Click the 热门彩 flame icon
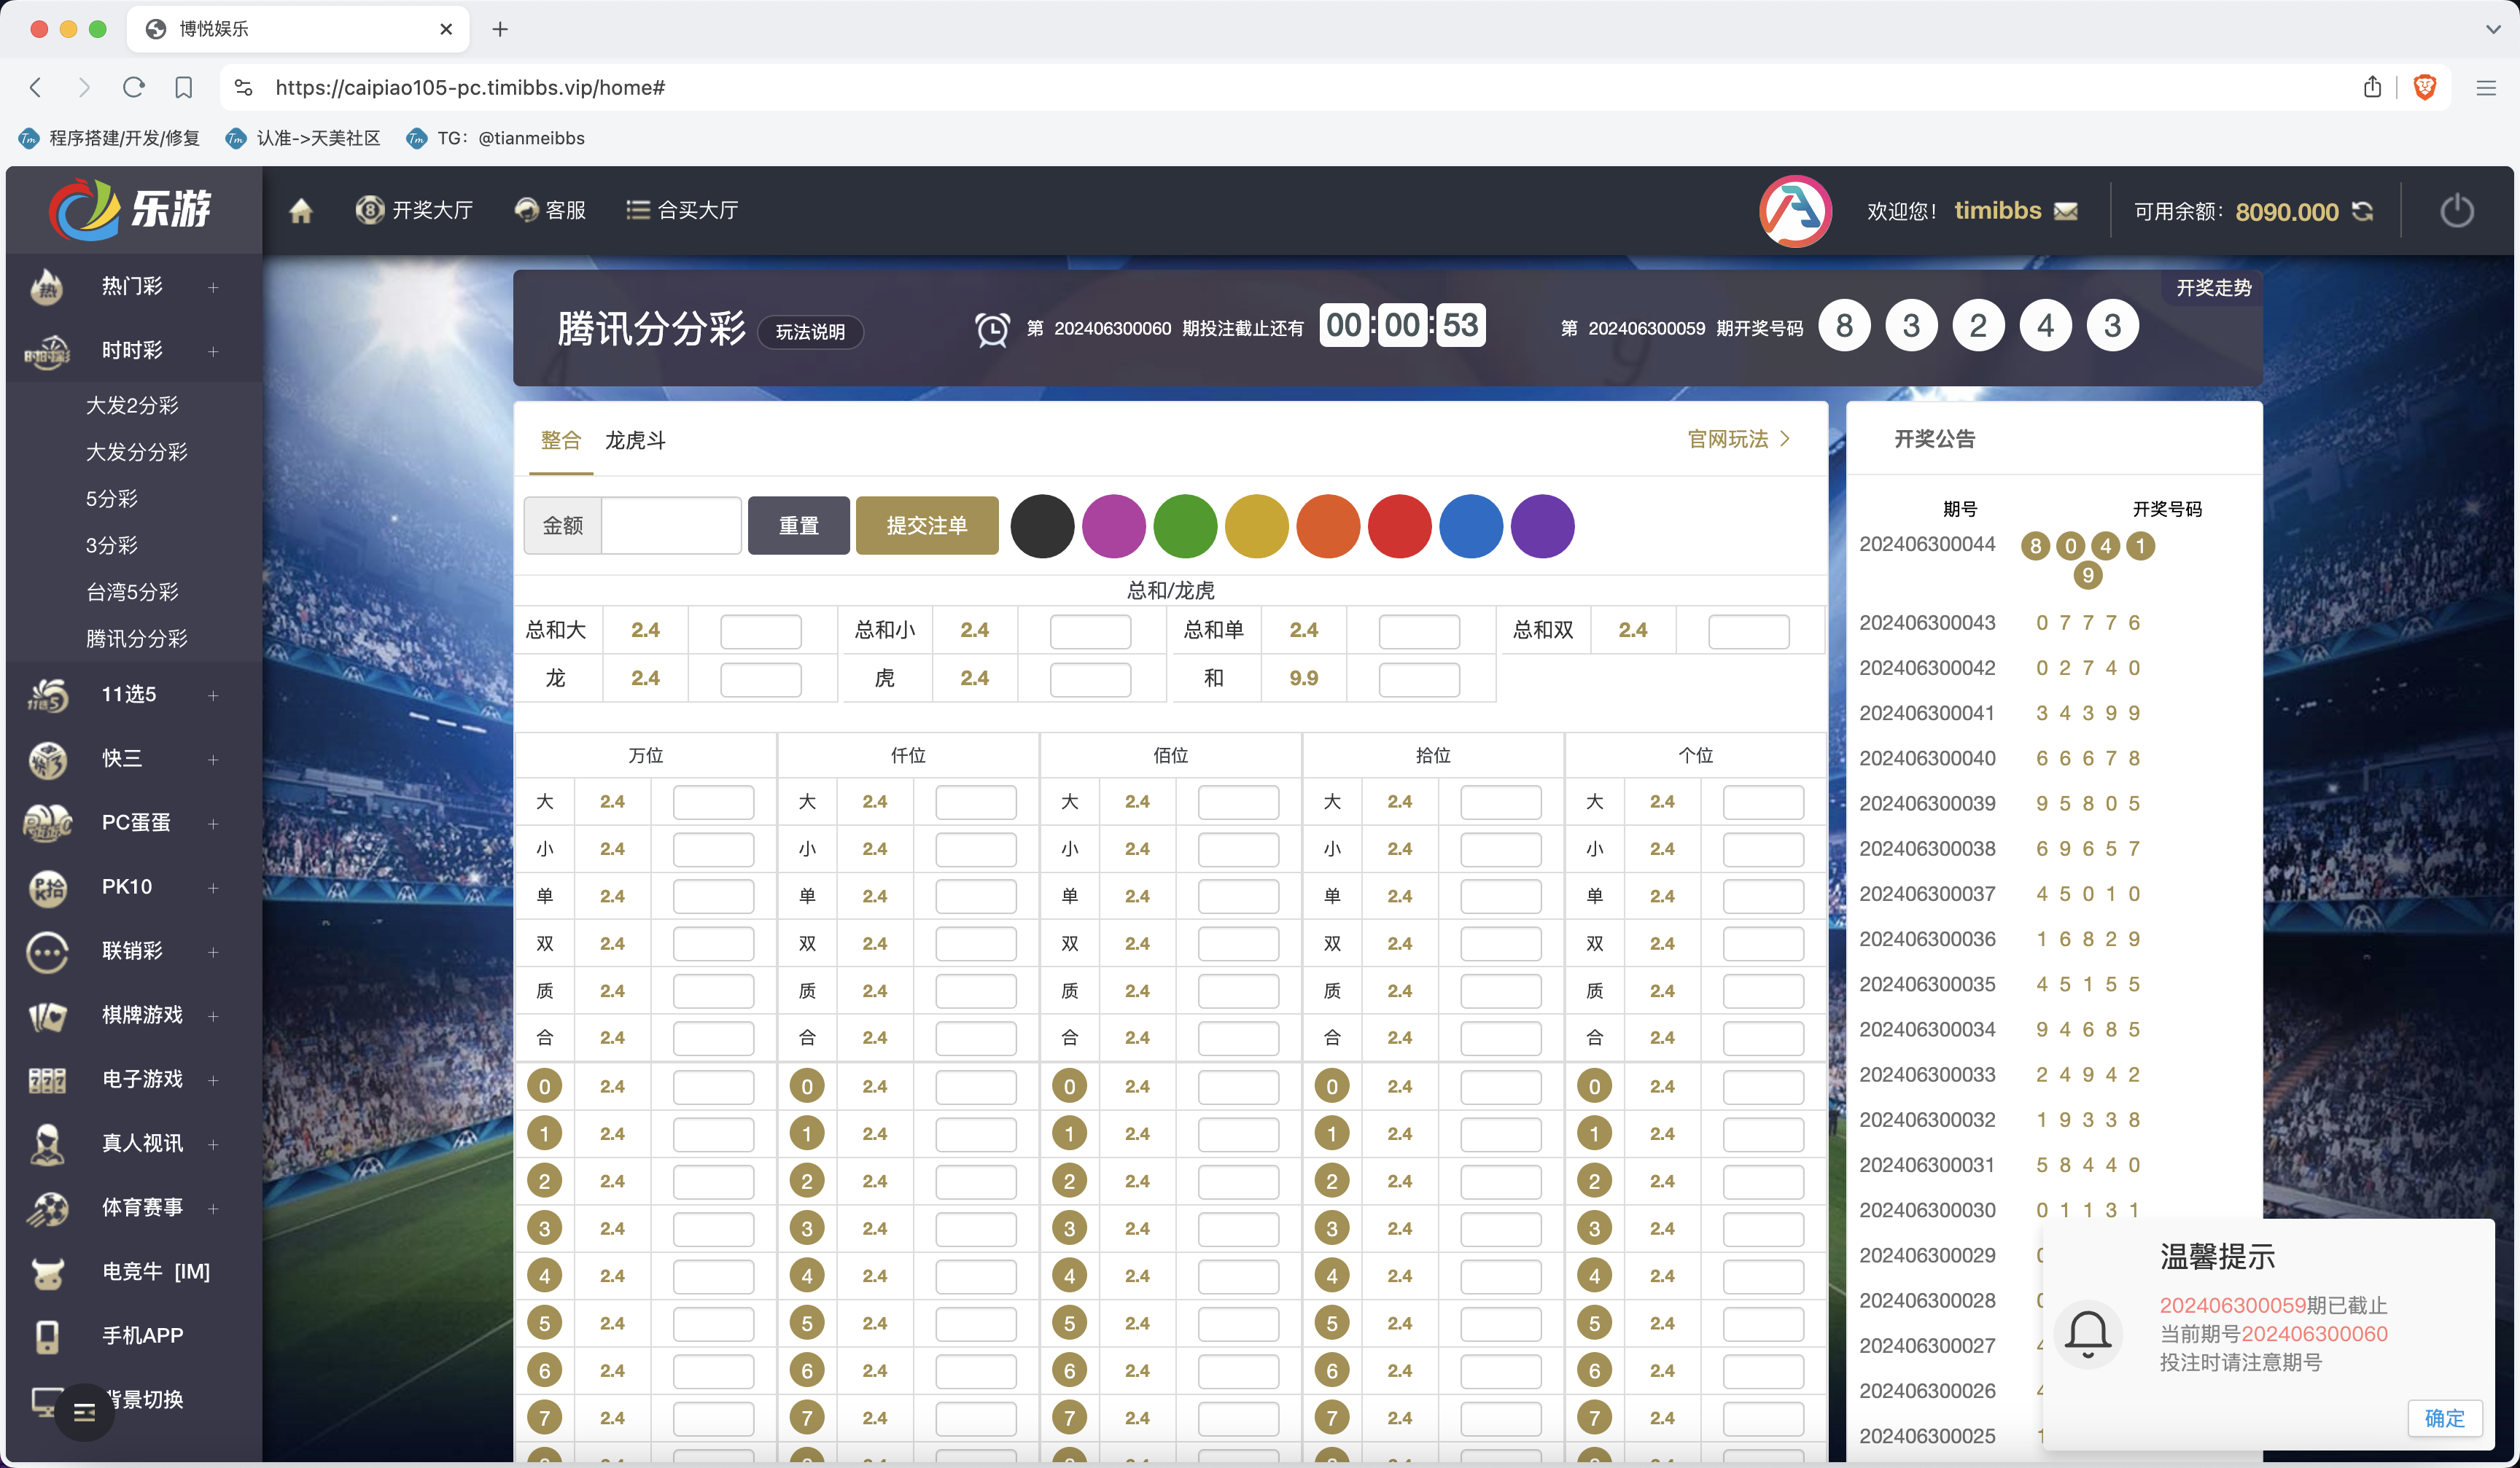Image resolution: width=2520 pixels, height=1468 pixels. click(47, 286)
